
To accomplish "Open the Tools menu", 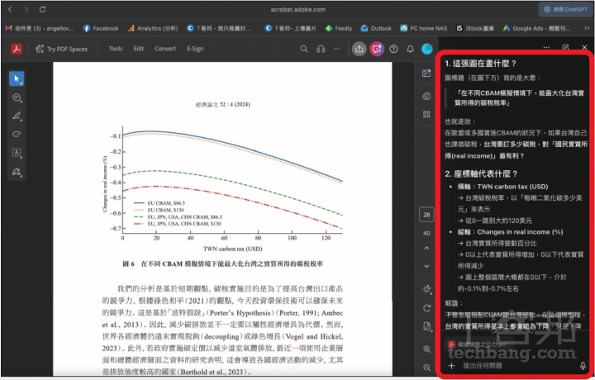I will [116, 49].
